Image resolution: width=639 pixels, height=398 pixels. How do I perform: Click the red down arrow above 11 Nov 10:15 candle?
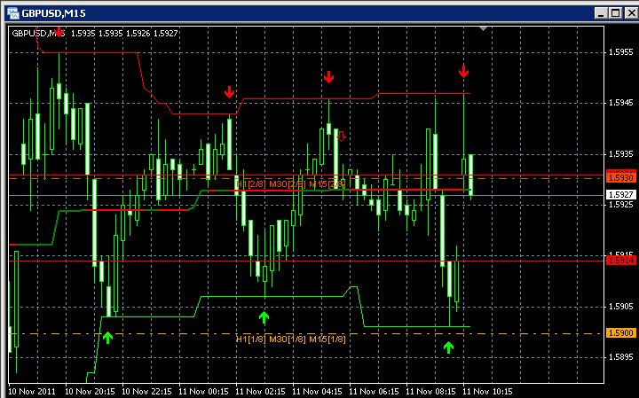click(x=463, y=71)
